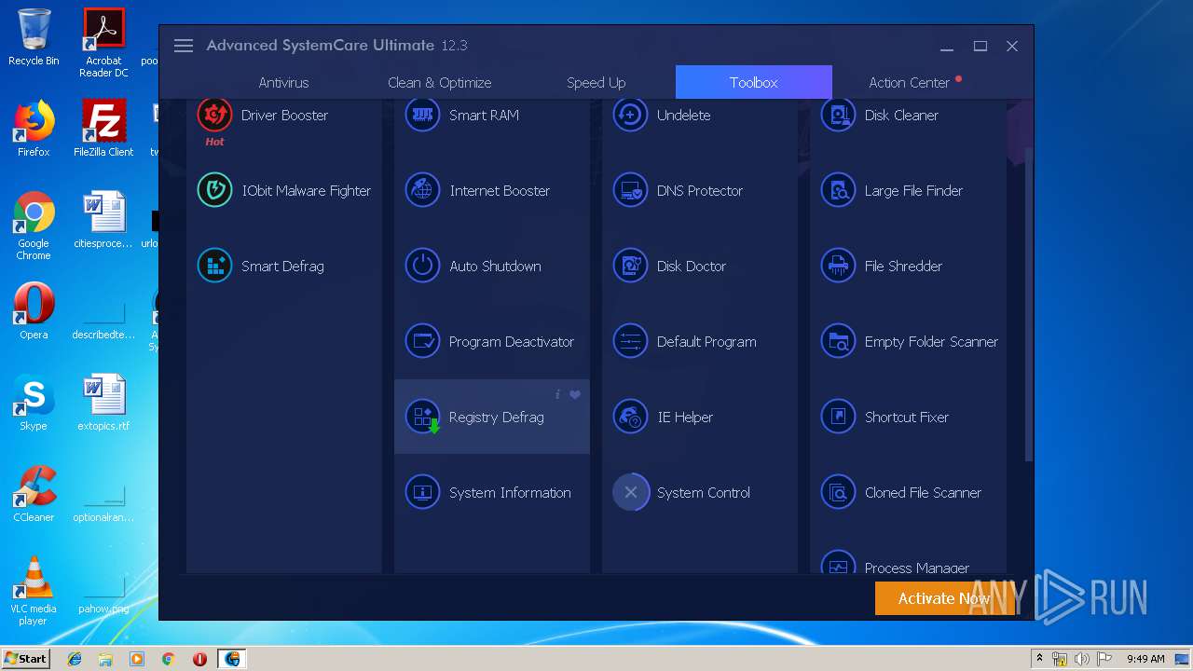The width and height of the screenshot is (1193, 671).
Task: Click the volume tray icon
Action: point(1081,659)
